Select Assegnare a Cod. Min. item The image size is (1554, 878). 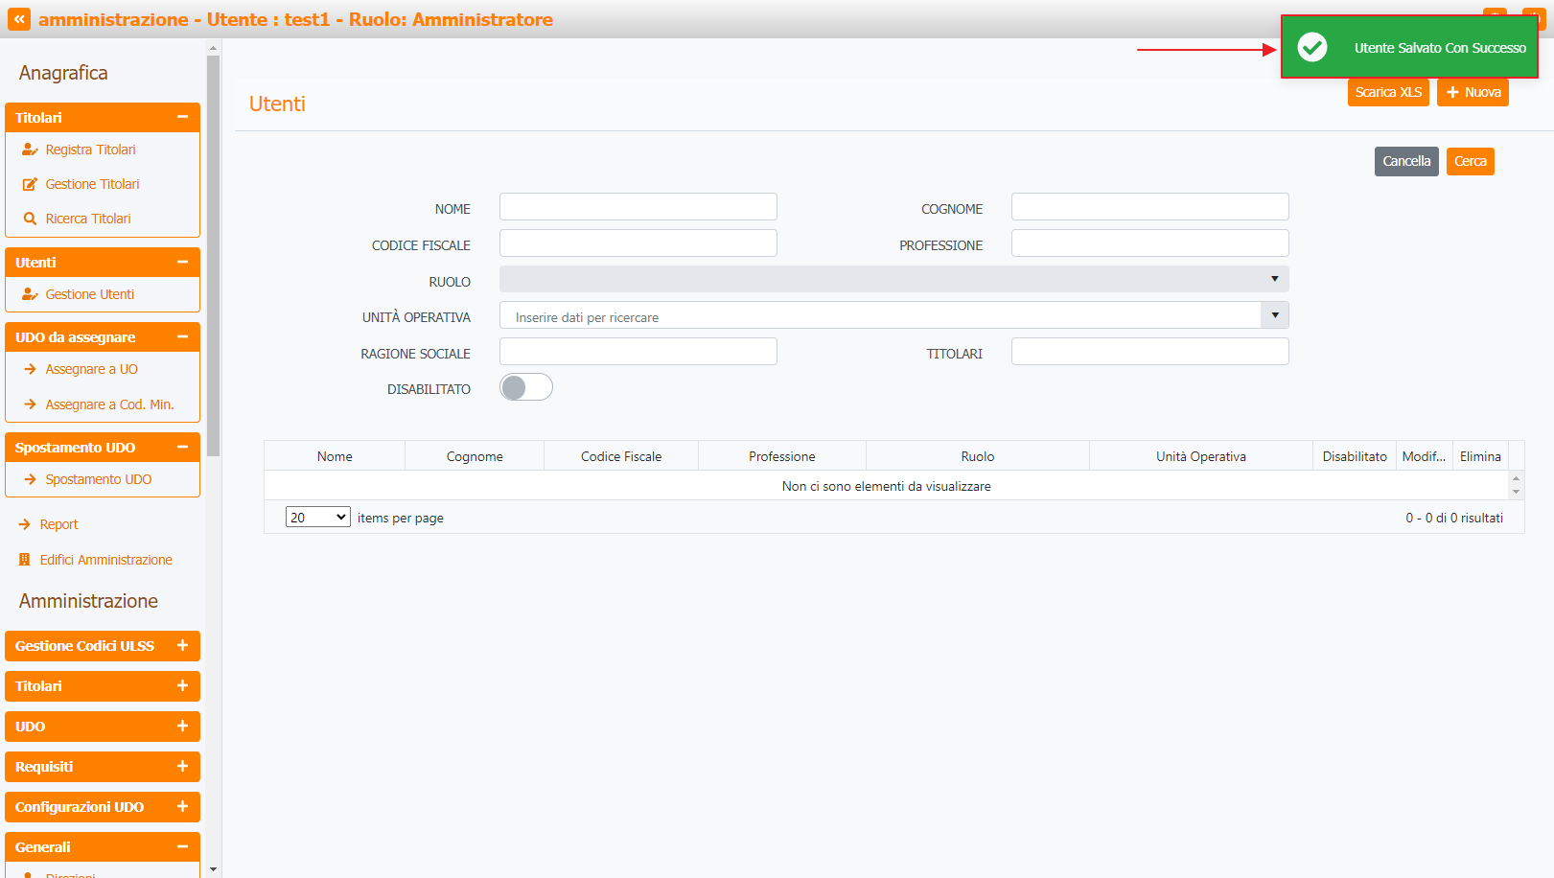click(109, 404)
